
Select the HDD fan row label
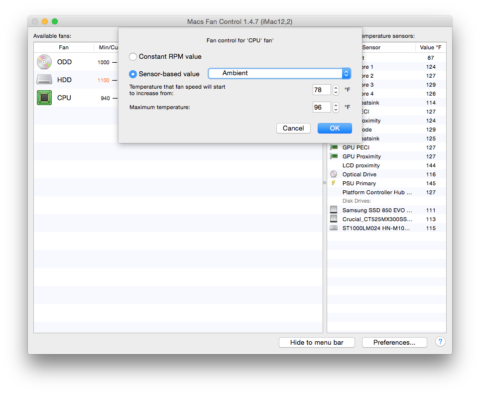coord(64,80)
